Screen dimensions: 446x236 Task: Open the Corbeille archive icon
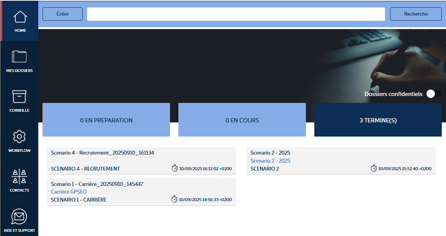[19, 97]
